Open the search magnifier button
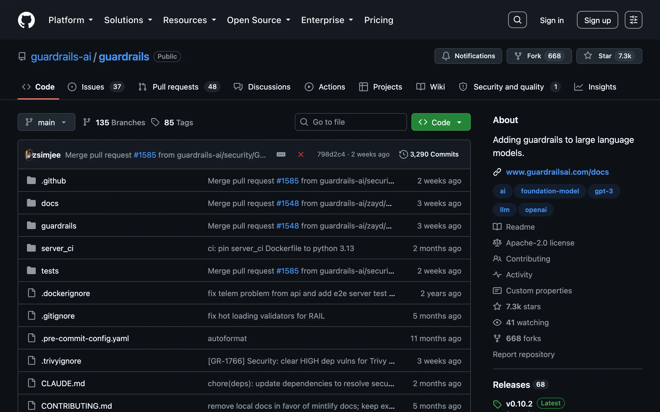Image resolution: width=660 pixels, height=412 pixels. [517, 20]
